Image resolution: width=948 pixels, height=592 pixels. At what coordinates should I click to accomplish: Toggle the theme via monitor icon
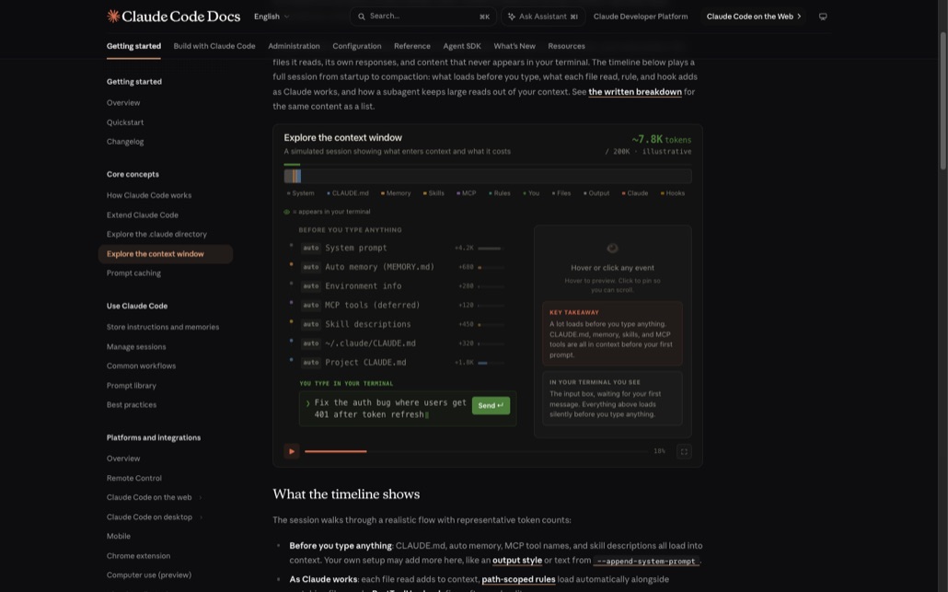(x=823, y=17)
